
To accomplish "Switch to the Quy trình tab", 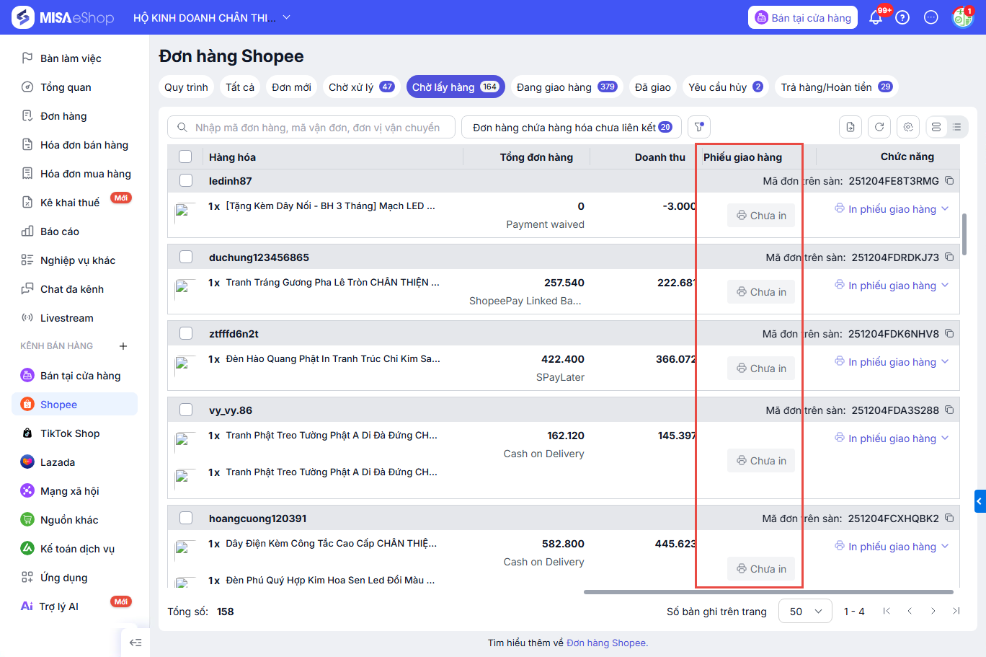I will (x=186, y=87).
